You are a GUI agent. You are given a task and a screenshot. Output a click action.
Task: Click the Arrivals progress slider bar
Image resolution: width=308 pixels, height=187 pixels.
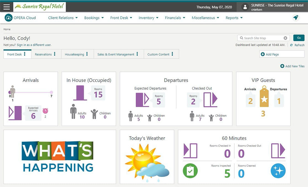(x=30, y=92)
